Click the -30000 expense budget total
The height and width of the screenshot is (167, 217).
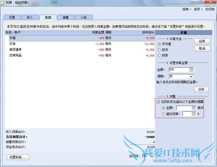[x=150, y=137]
